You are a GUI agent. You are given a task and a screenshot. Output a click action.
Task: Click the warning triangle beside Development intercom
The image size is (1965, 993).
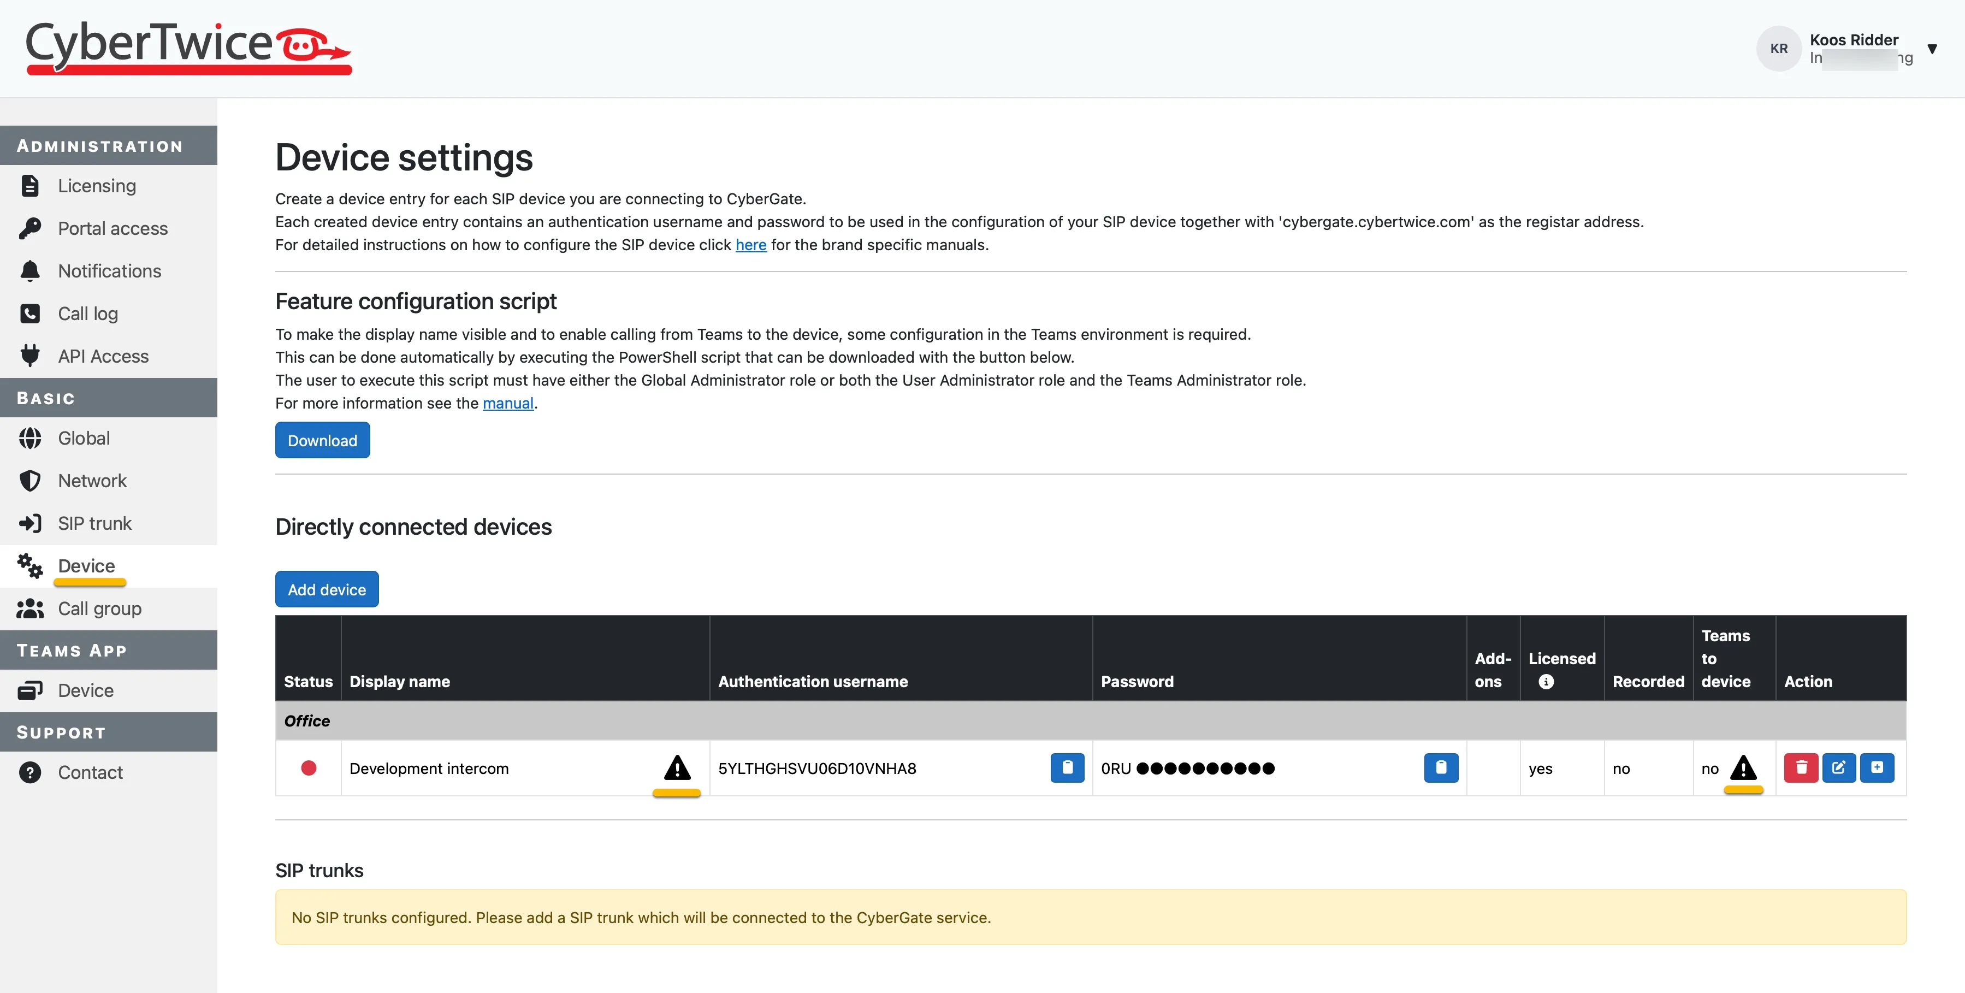[x=677, y=768]
